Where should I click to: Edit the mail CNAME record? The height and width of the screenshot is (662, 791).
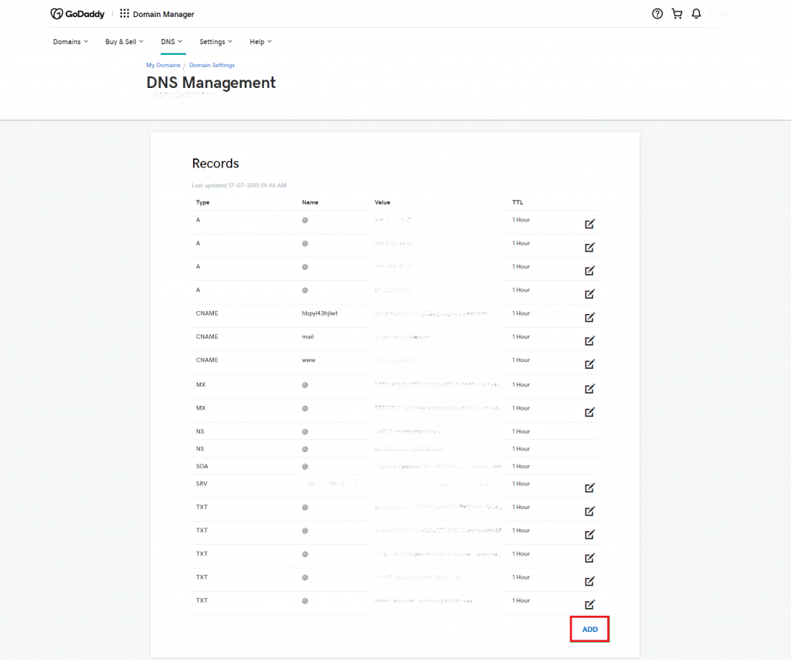[x=589, y=340]
